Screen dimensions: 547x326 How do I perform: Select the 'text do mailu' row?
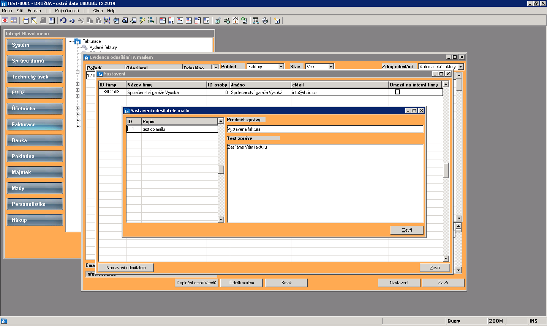(x=172, y=129)
